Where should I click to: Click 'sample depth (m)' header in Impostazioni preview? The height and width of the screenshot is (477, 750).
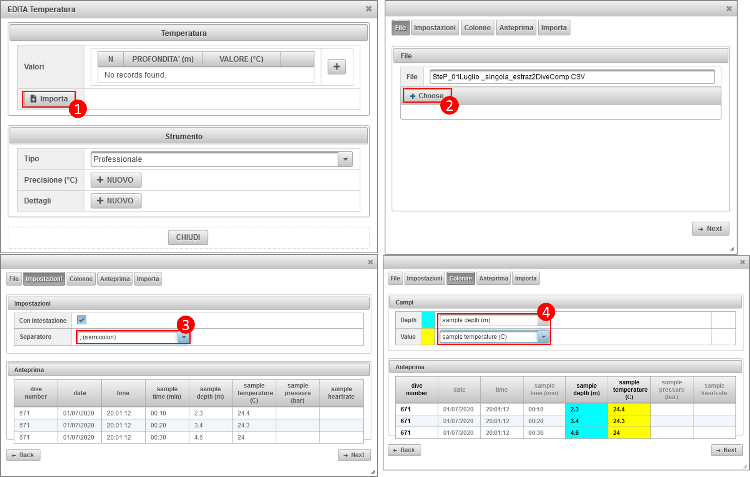211,393
